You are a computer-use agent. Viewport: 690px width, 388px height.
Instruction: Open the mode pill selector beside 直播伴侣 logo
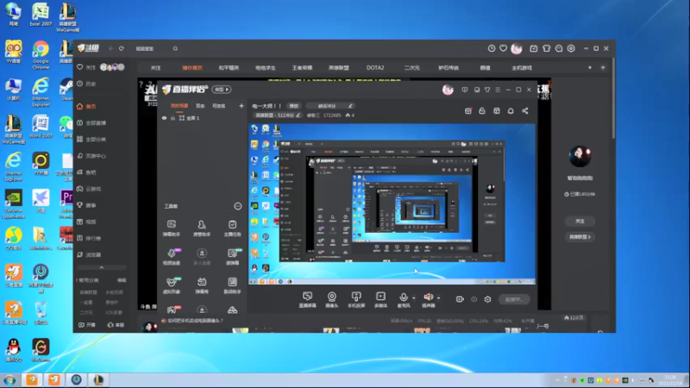point(222,90)
